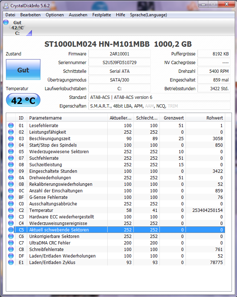The image size is (237, 297).
Task: Click status orb for Laden/Entladen Wiederholungen
Action: [x=11, y=256]
